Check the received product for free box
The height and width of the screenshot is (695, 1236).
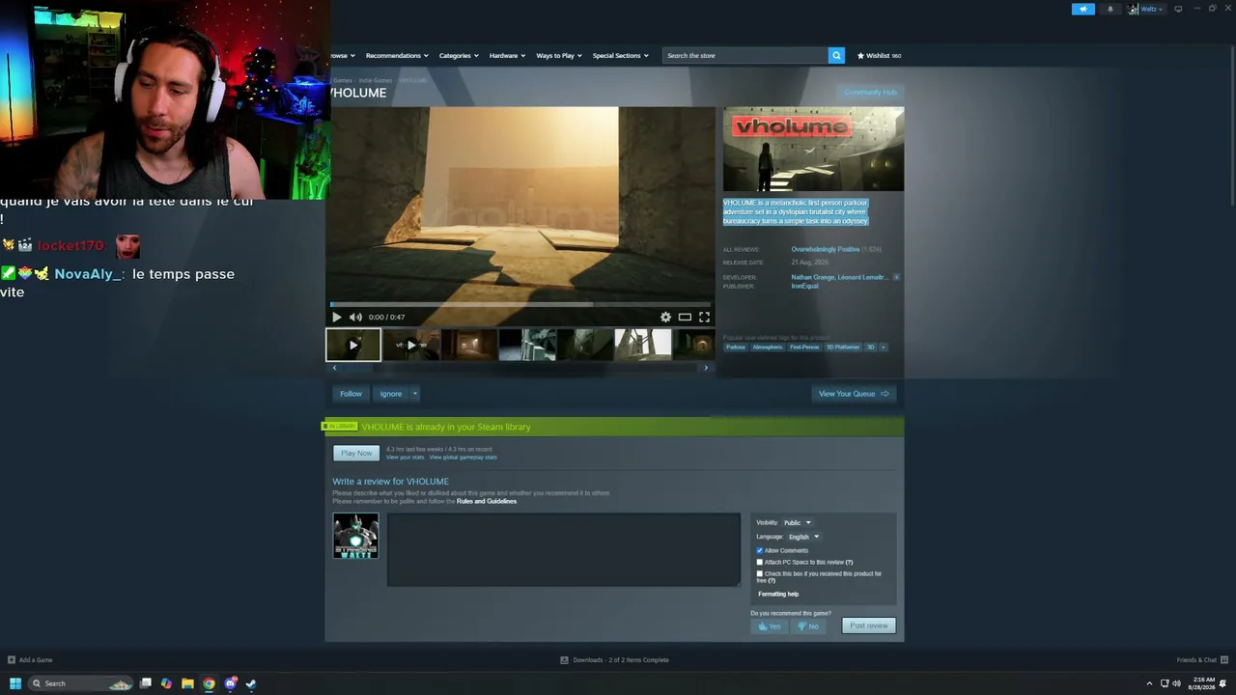coord(760,573)
